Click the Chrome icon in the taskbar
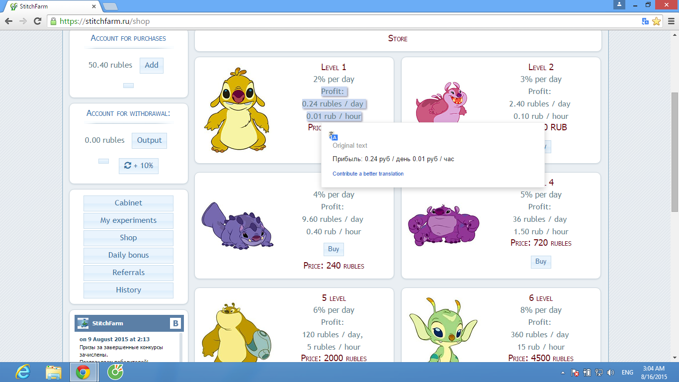This screenshot has height=382, width=679. pyautogui.click(x=83, y=372)
